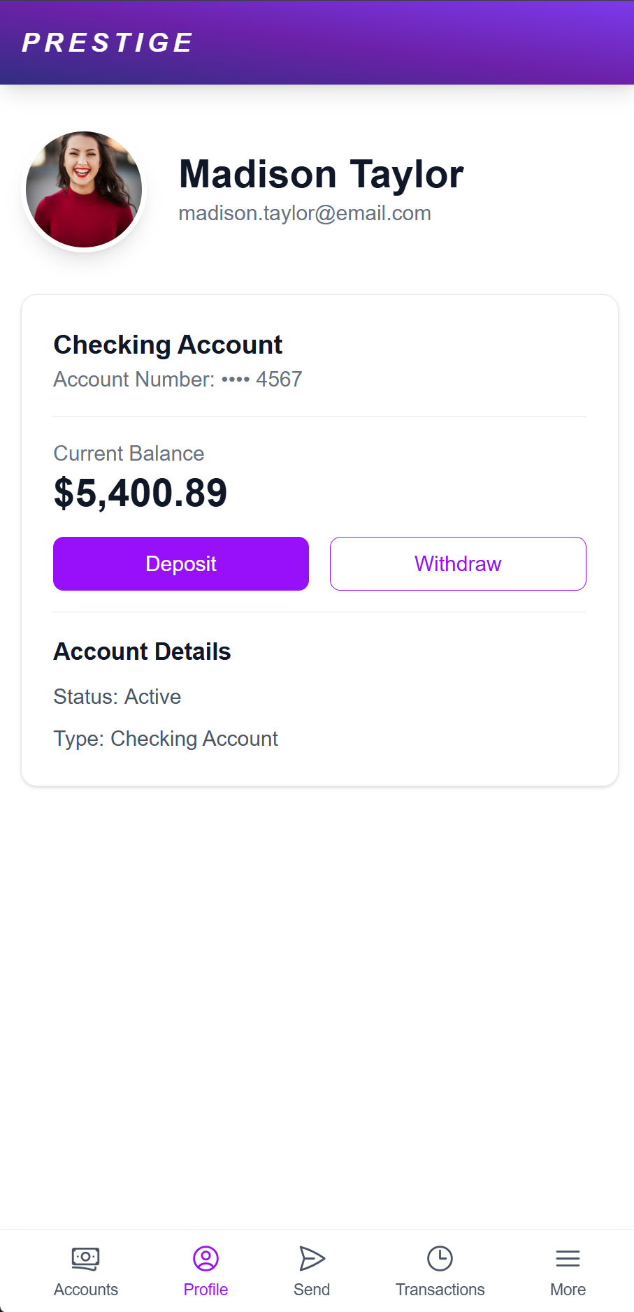634x1312 pixels.
Task: Open the More hamburger menu icon
Action: (x=568, y=1258)
